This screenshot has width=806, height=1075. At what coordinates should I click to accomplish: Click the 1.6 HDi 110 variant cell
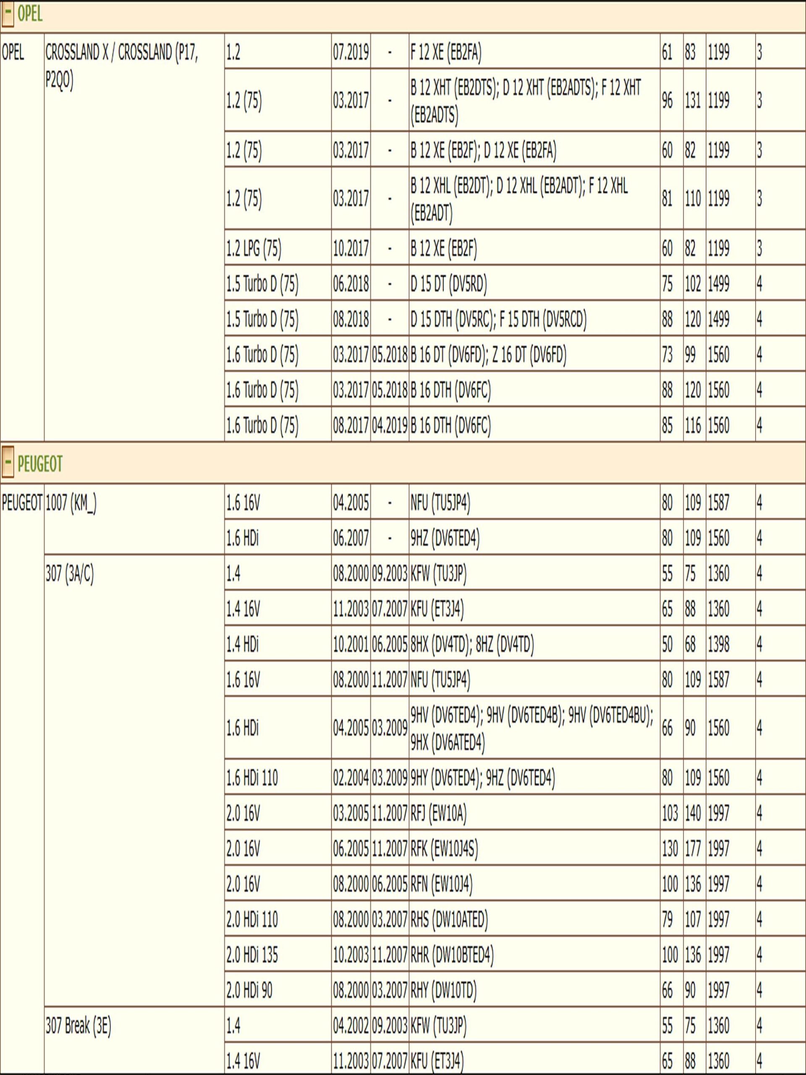251,778
